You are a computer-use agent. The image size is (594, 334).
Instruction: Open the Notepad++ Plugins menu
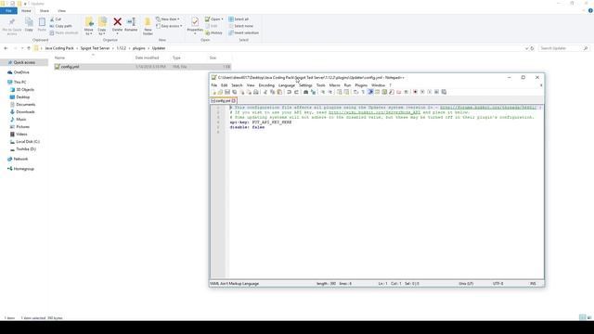[x=361, y=85]
